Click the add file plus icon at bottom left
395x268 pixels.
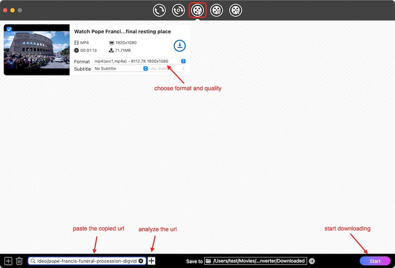pyautogui.click(x=8, y=261)
